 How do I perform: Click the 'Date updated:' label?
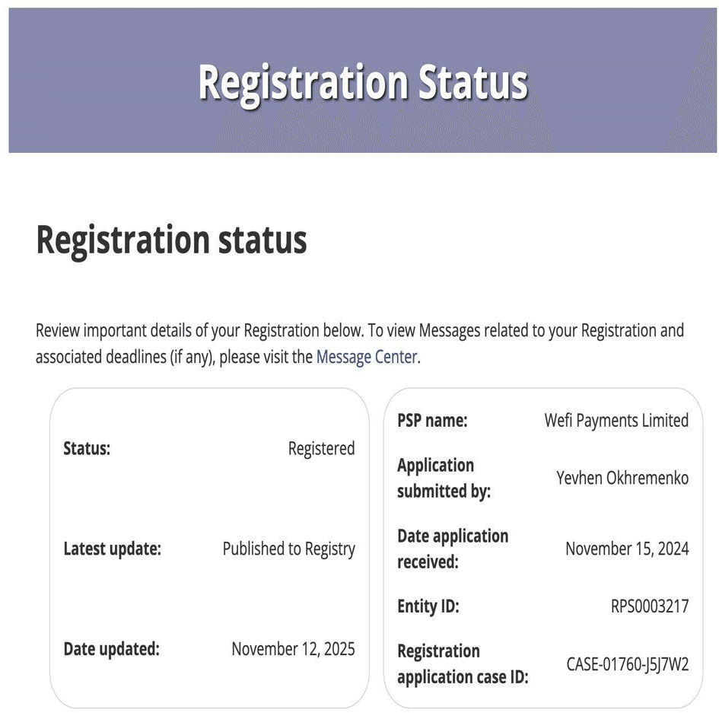pos(111,649)
